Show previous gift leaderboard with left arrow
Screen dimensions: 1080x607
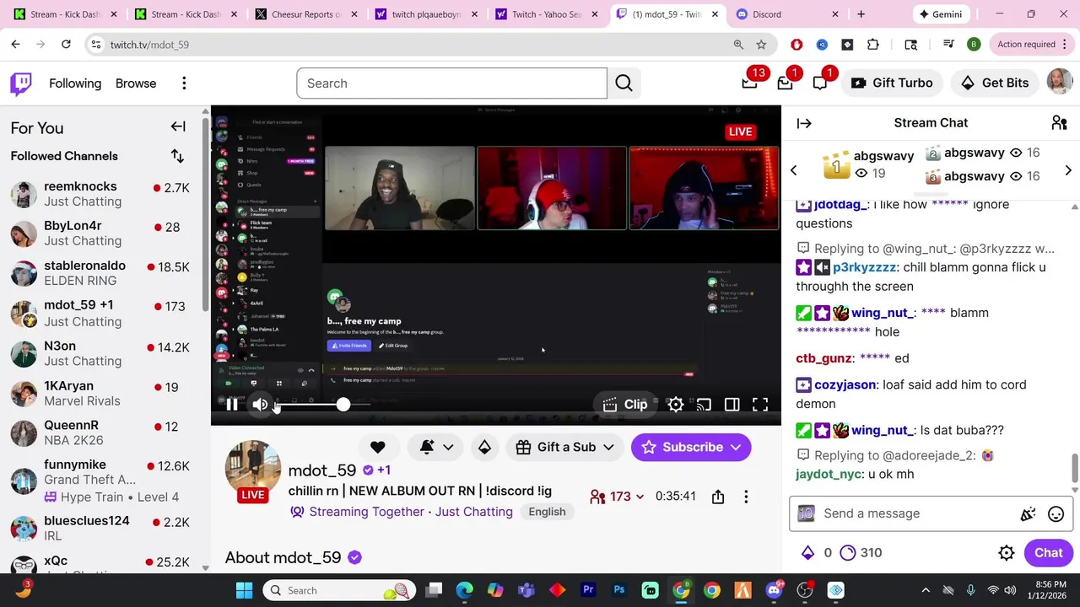793,170
